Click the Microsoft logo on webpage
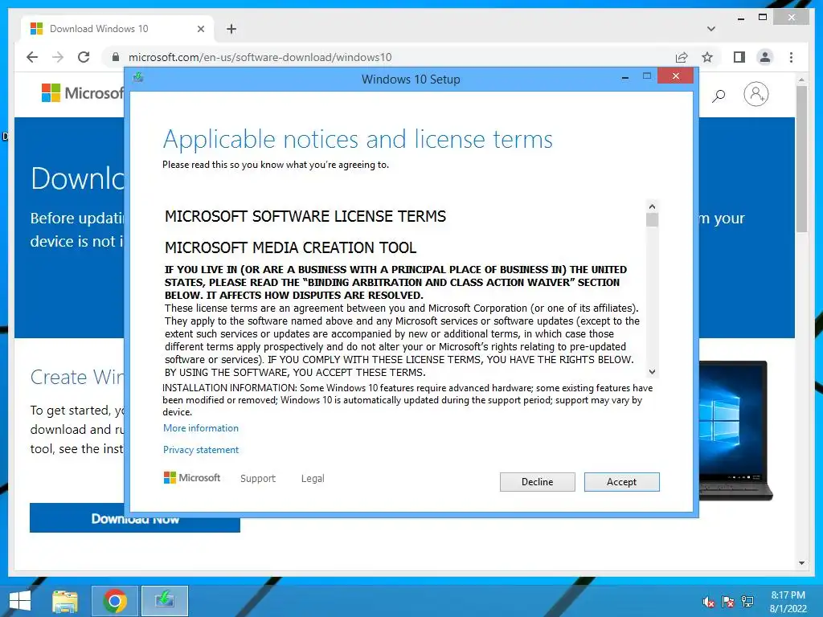823x617 pixels. [83, 93]
